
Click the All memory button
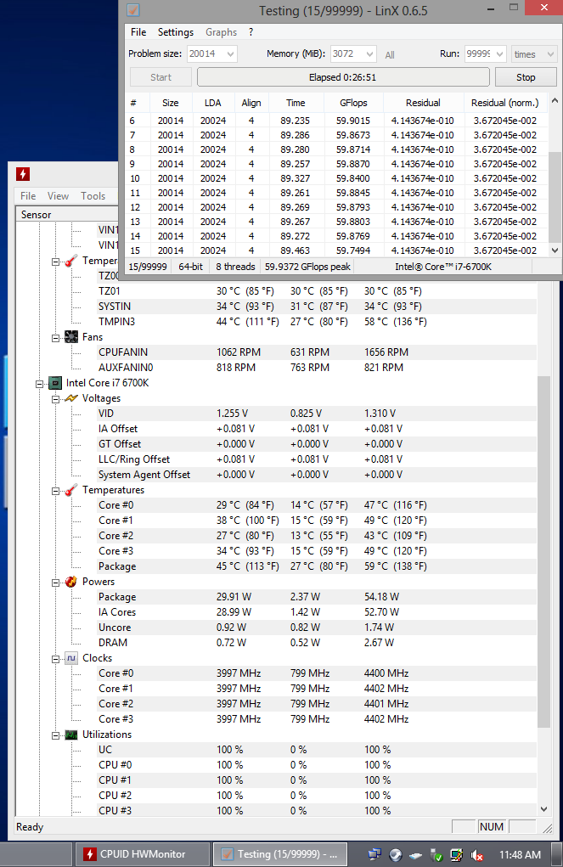[390, 54]
